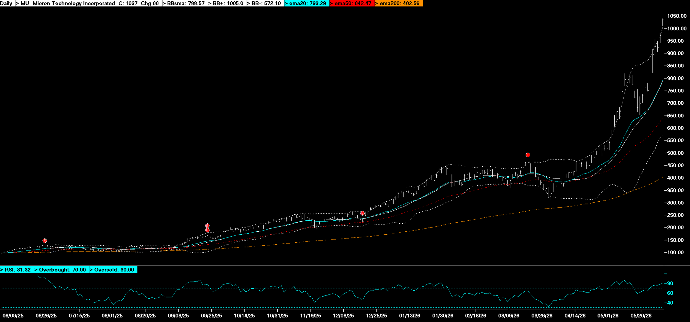The image size is (690, 322).
Task: Click the 03/09/26 date label
Action: pyautogui.click(x=509, y=316)
